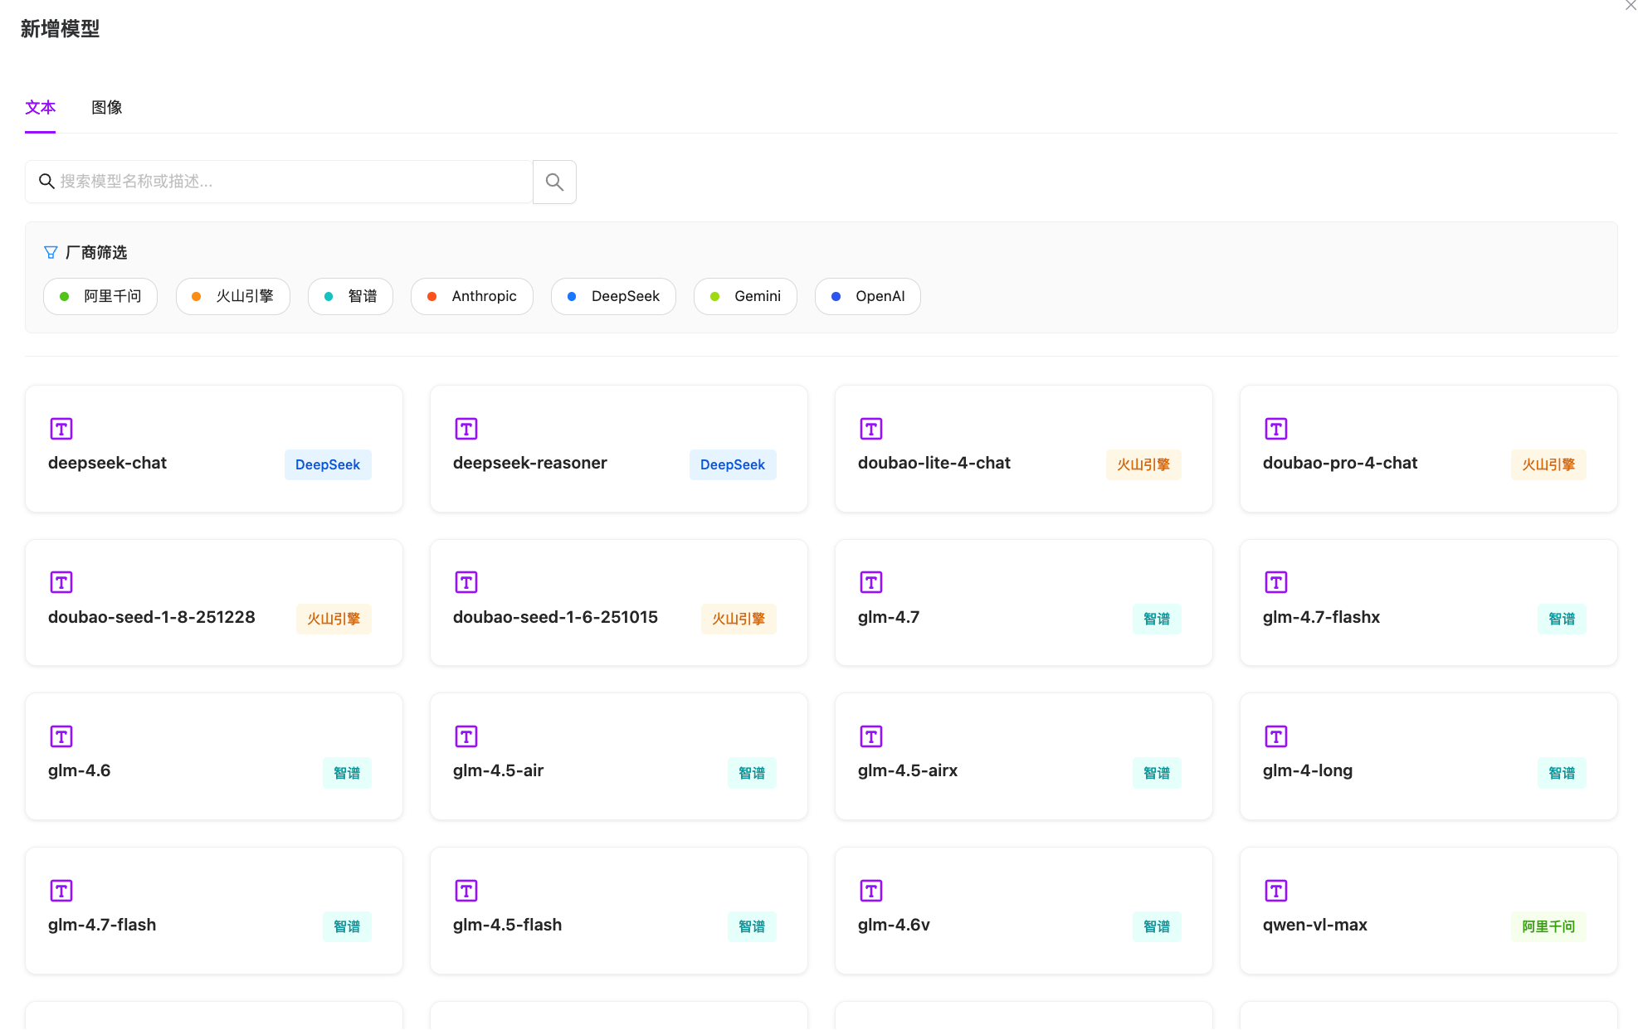1638x1030 pixels.
Task: Click the 智谱 tag on glm-4.7-flash card
Action: coord(347,926)
